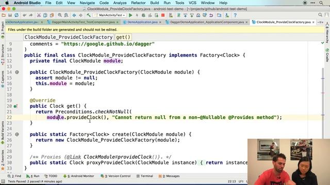The height and width of the screenshot is (185, 330).
Task: Open the Navigate menu
Action: pos(87,3)
